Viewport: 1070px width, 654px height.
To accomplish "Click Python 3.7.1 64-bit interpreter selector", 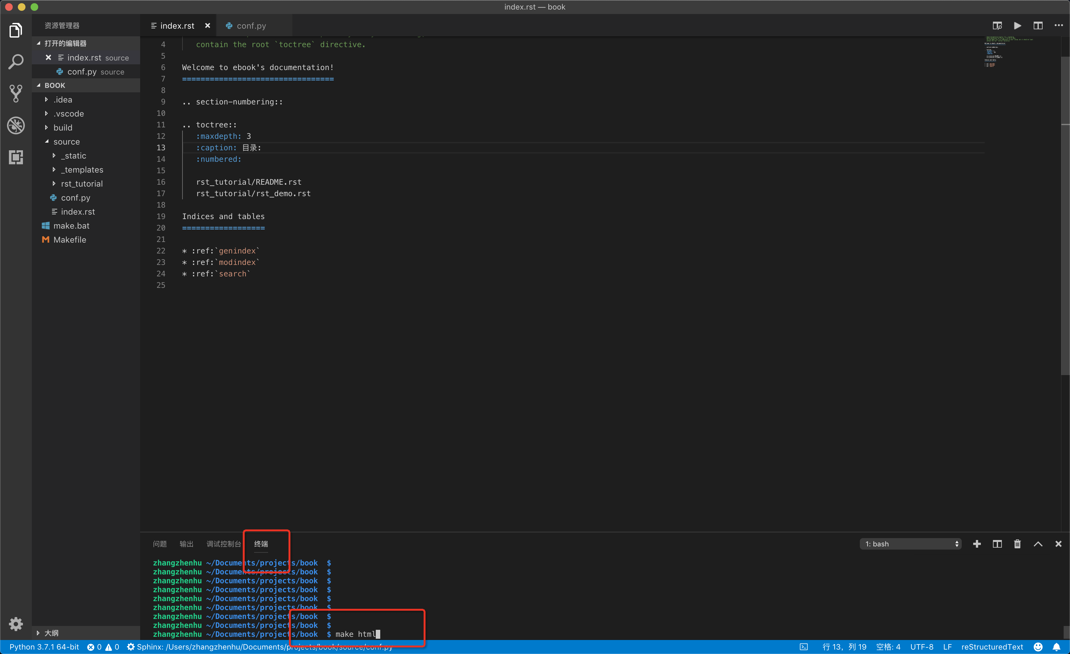I will click(44, 647).
